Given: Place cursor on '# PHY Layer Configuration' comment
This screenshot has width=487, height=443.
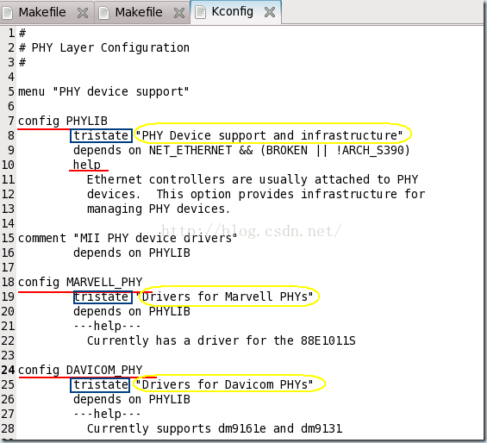Looking at the screenshot, I should coord(104,48).
